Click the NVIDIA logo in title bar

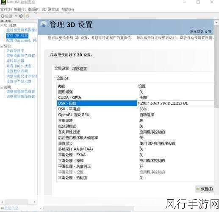tap(3, 2)
